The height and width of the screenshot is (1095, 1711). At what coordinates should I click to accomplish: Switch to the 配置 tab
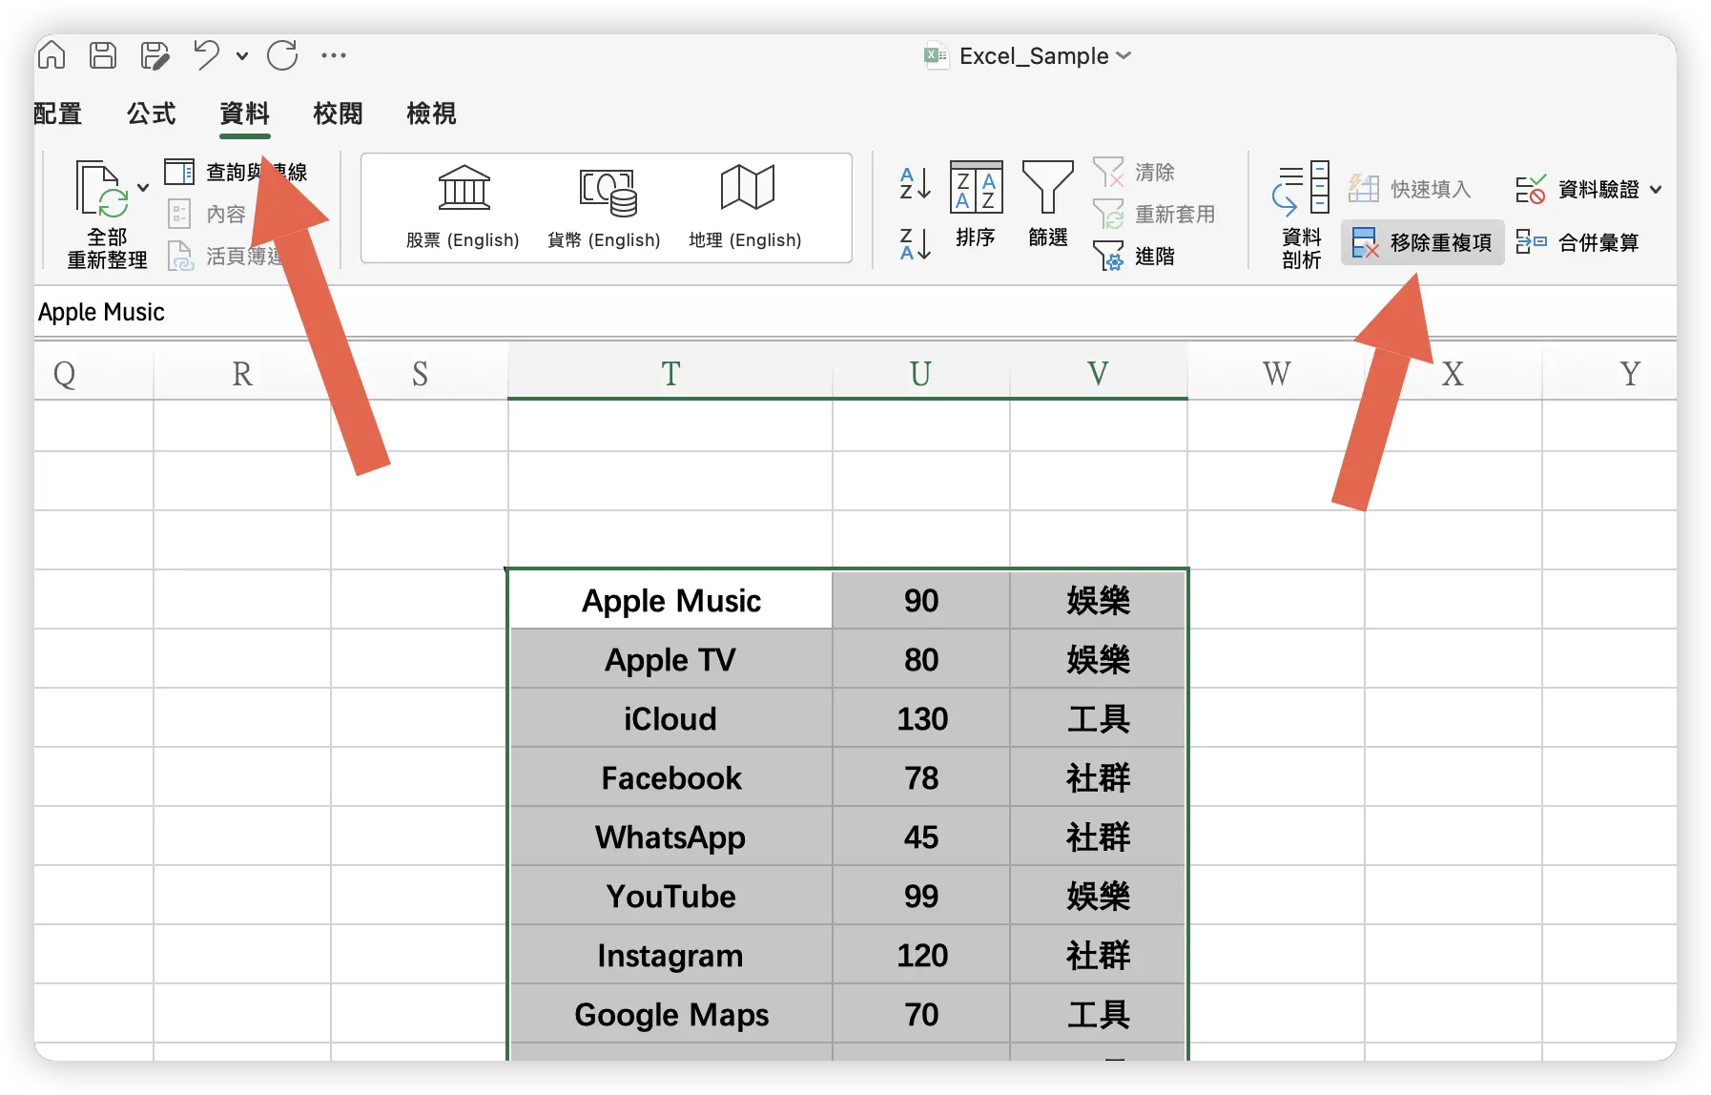click(x=57, y=114)
